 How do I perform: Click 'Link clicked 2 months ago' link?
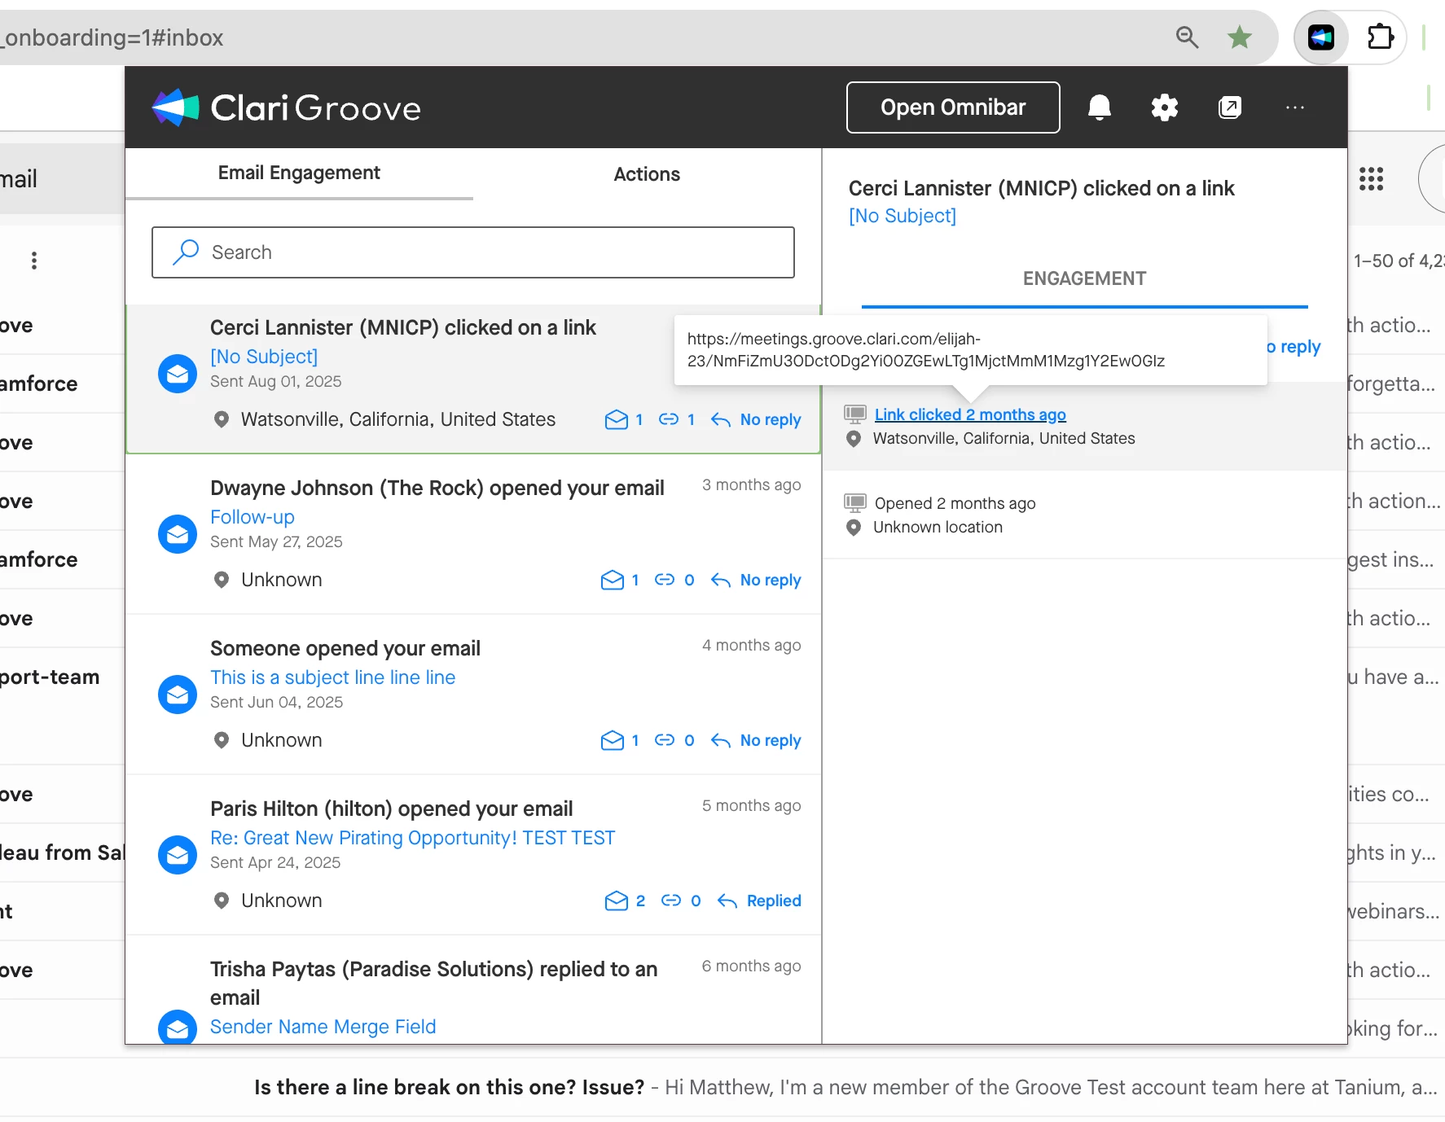970,414
